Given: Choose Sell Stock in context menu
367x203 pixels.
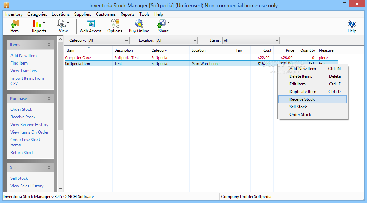Looking at the screenshot, I should pos(312,107).
